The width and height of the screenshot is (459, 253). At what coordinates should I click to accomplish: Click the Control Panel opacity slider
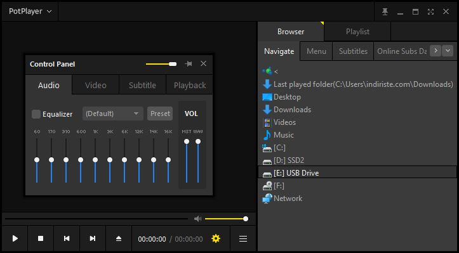(x=161, y=64)
